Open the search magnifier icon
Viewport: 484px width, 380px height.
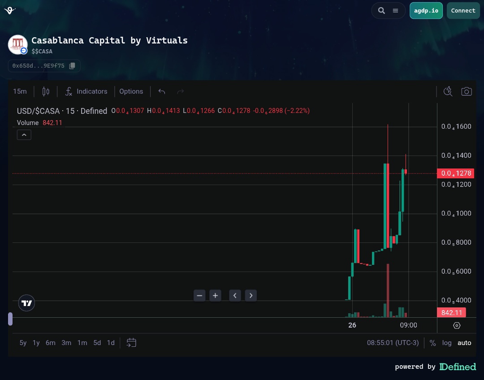click(x=381, y=10)
